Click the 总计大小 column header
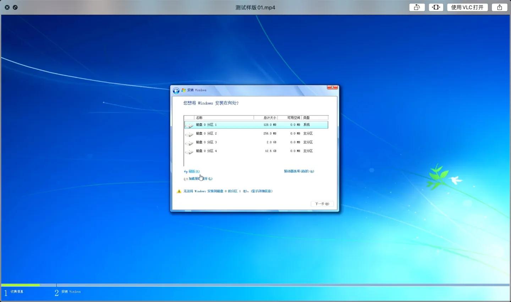This screenshot has height=302, width=511. pos(266,118)
